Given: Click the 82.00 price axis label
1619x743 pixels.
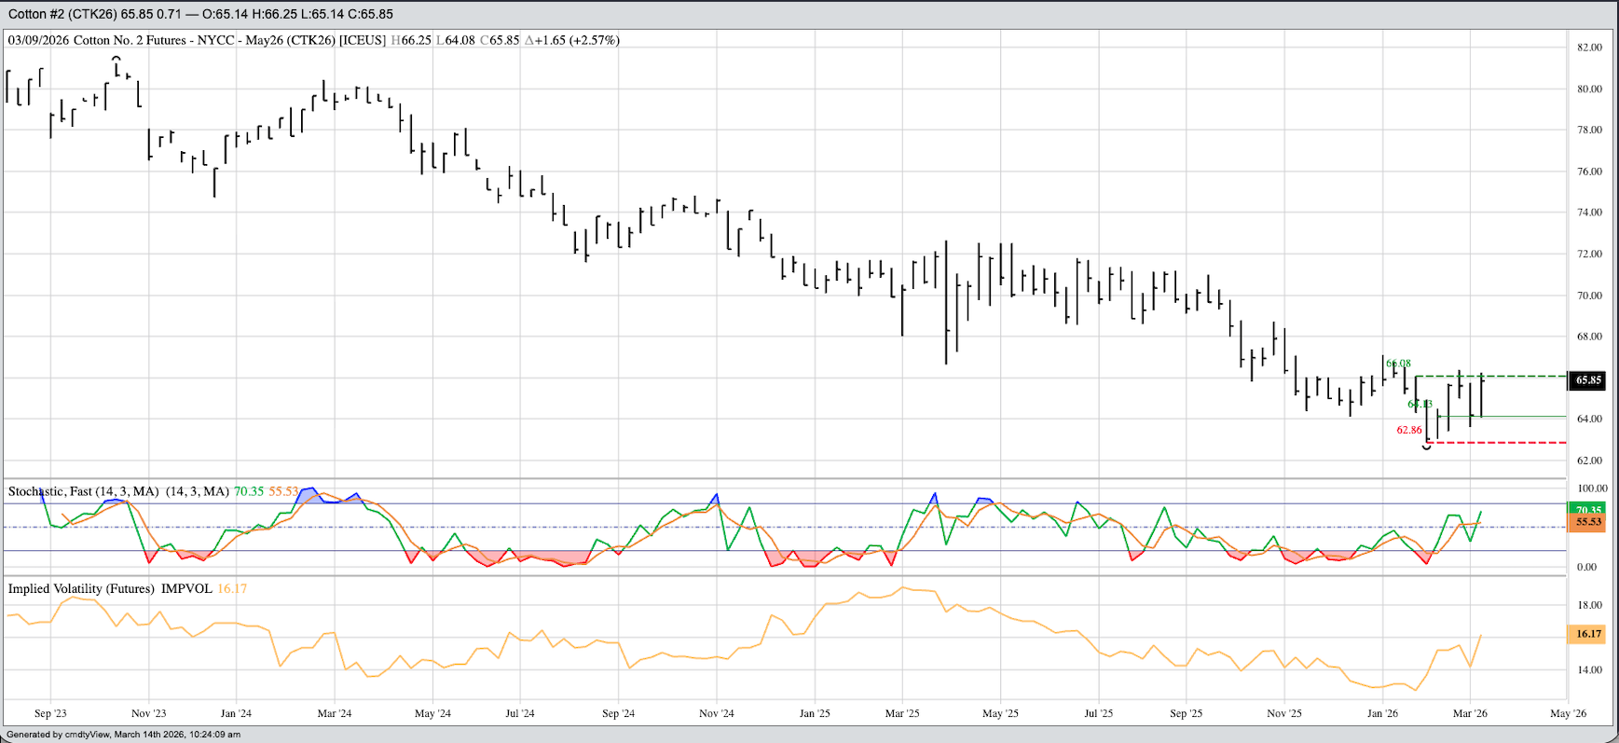Looking at the screenshot, I should coord(1589,48).
